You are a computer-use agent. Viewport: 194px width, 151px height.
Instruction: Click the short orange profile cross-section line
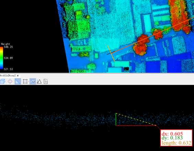click(111, 54)
